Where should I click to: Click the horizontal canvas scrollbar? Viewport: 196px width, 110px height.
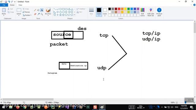click(x=28, y=99)
